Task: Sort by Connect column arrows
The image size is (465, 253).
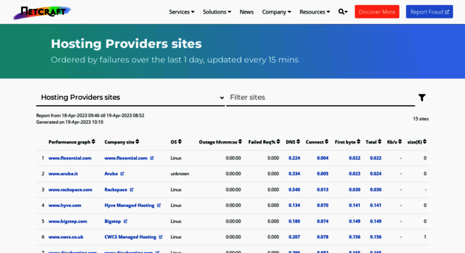Action: point(327,142)
